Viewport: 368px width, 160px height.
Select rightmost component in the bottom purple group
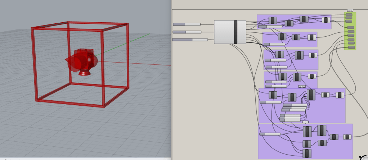coord(347,137)
